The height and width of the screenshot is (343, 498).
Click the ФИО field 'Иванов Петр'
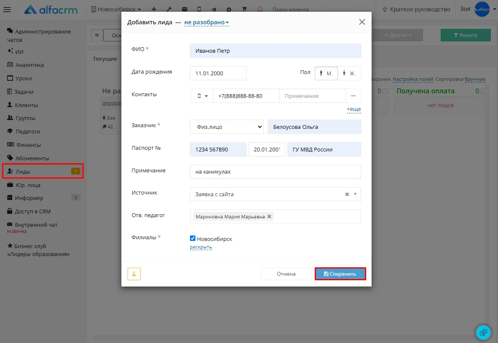click(275, 51)
